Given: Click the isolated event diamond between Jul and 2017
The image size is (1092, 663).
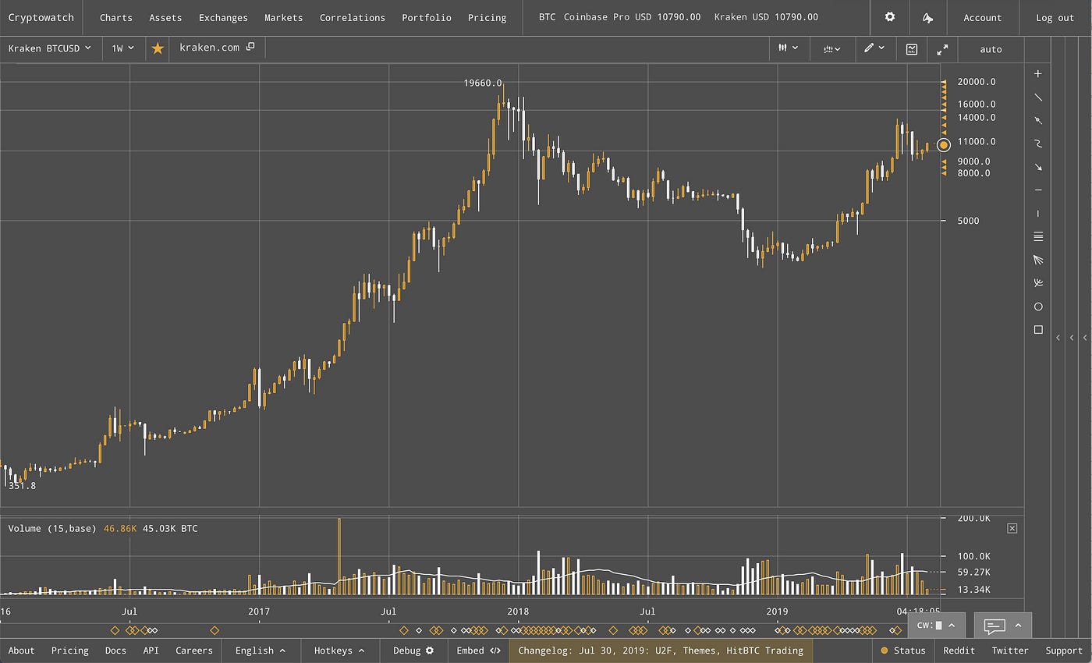Looking at the screenshot, I should pos(214,630).
